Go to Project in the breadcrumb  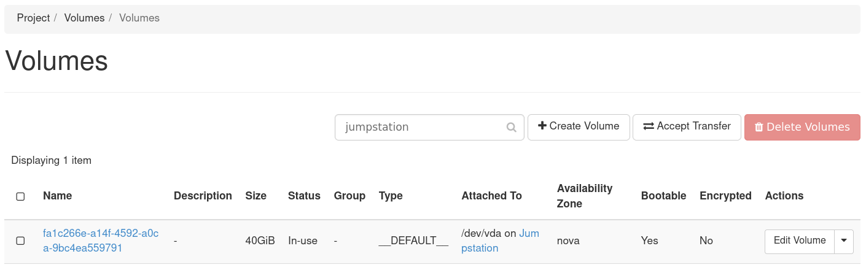[33, 18]
